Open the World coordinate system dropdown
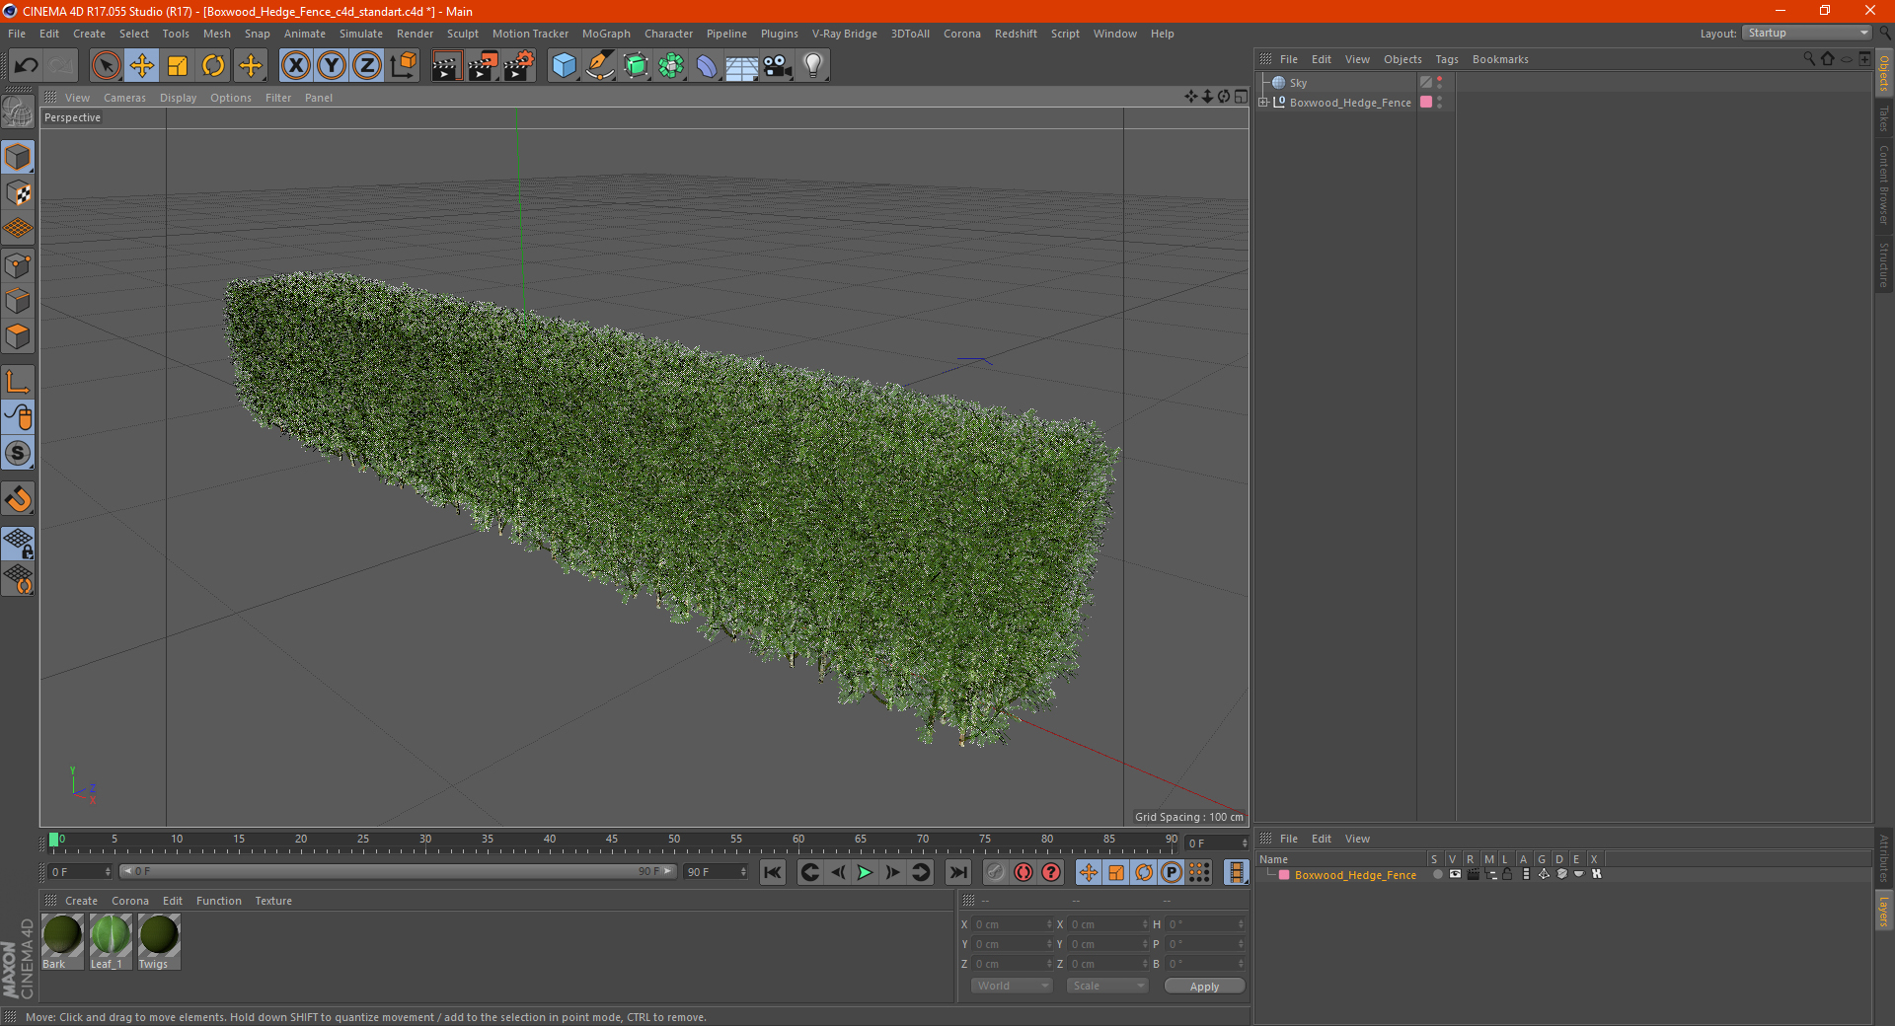 coord(1012,986)
